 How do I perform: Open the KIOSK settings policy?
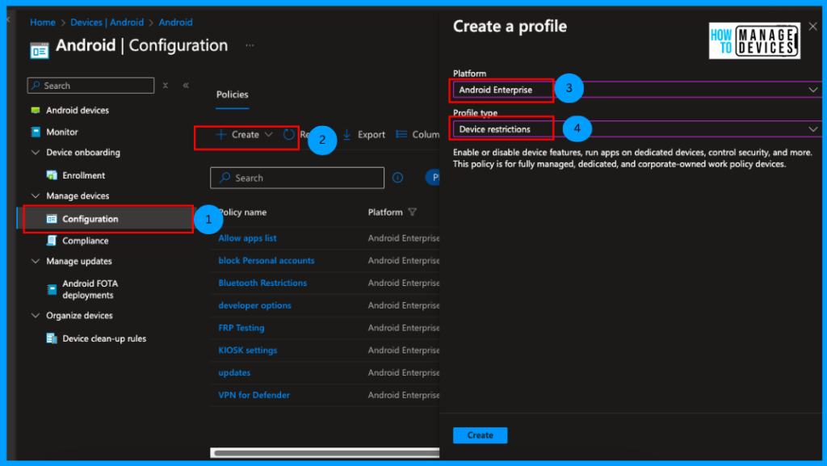pos(248,350)
